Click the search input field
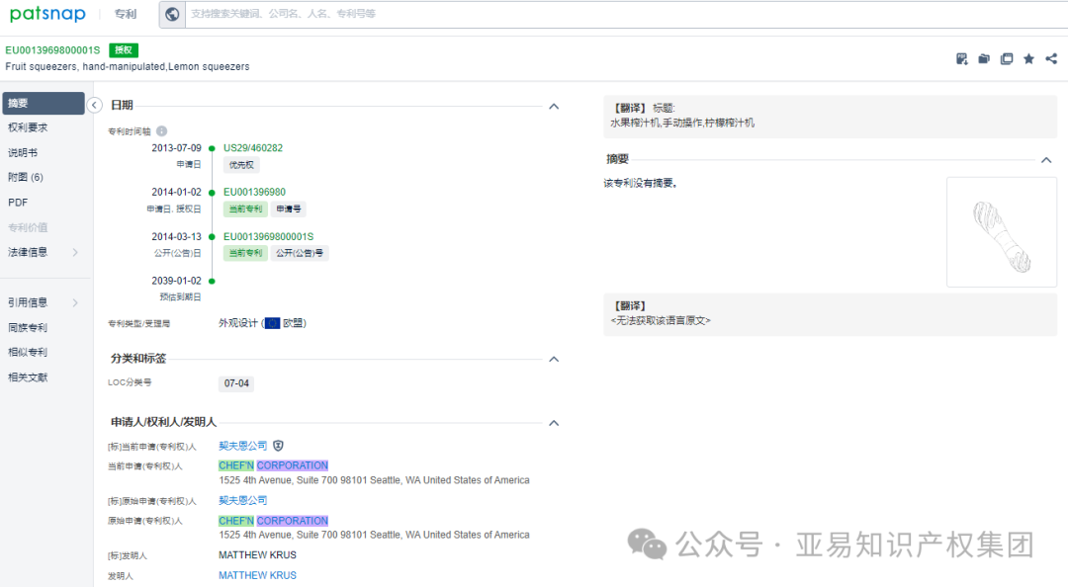 click(x=494, y=15)
